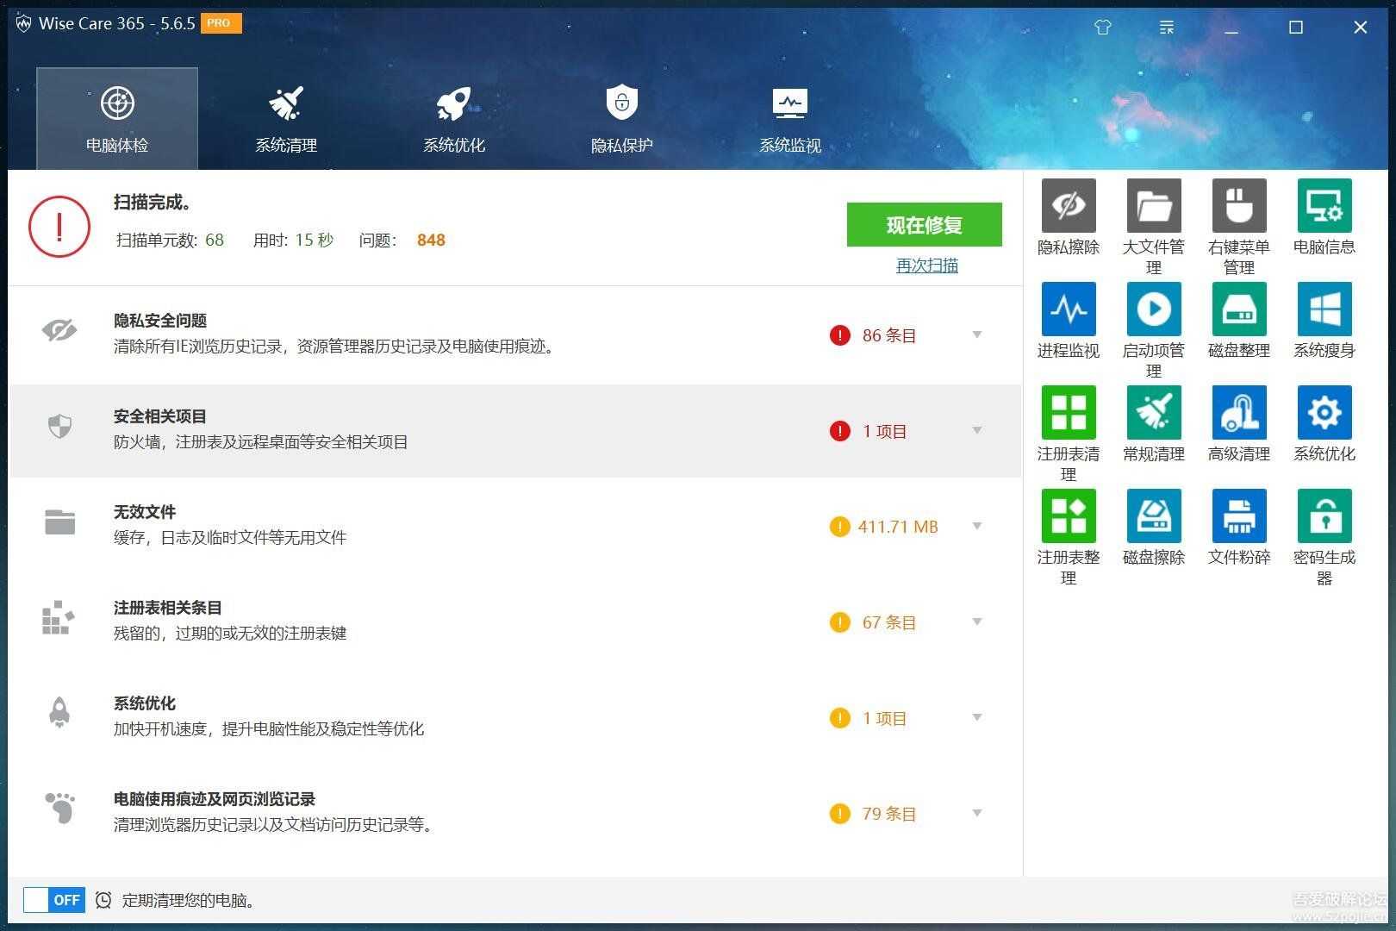Viewport: 1396px width, 931px height.
Task: Click the 再次扫描 rescan link
Action: tap(926, 266)
